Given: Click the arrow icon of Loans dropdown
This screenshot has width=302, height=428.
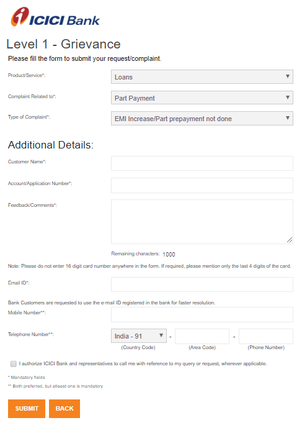Looking at the screenshot, I should (288, 76).
